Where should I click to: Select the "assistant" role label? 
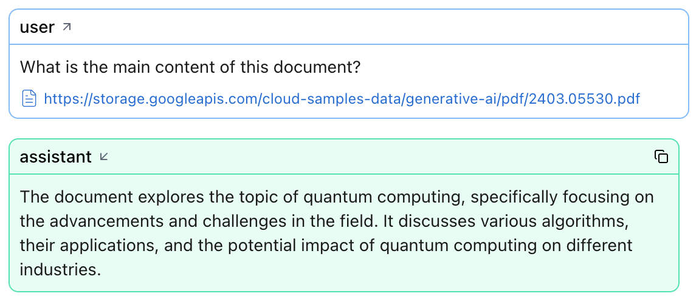point(55,157)
